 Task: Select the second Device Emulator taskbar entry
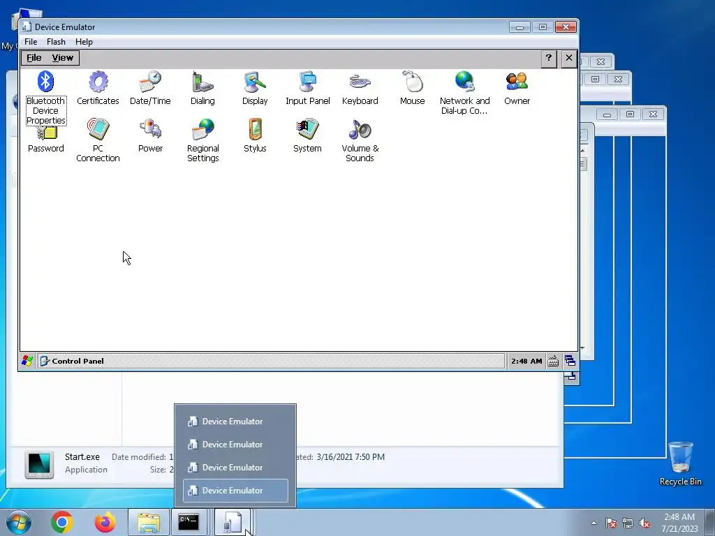(235, 445)
